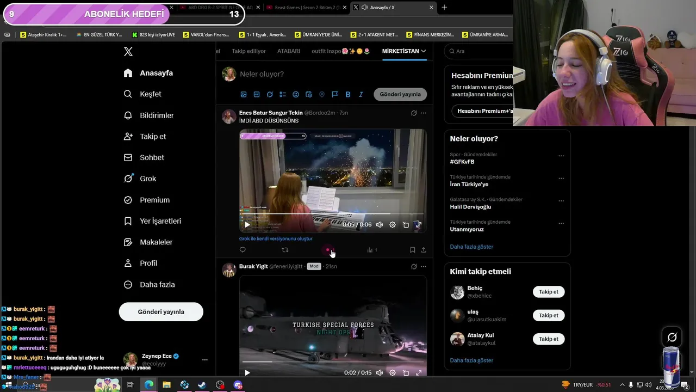Click the Ara search field
This screenshot has width=696, height=392.
478,51
